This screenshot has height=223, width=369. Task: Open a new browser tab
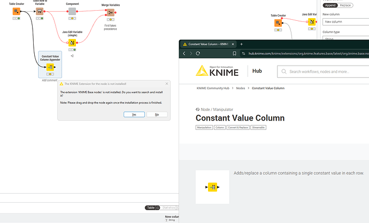click(241, 44)
